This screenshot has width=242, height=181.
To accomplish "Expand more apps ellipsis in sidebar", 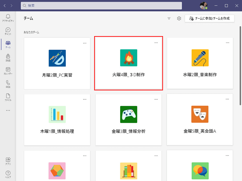I will pyautogui.click(x=8, y=110).
